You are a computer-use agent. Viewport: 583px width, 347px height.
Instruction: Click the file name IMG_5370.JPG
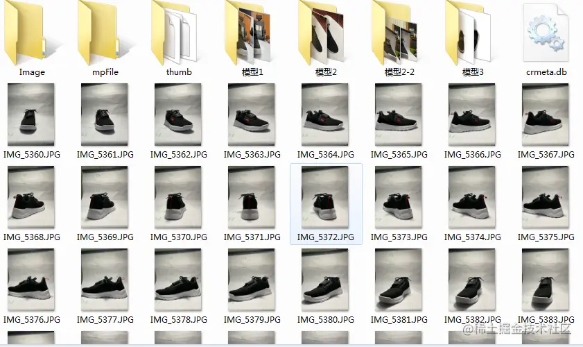pos(178,237)
